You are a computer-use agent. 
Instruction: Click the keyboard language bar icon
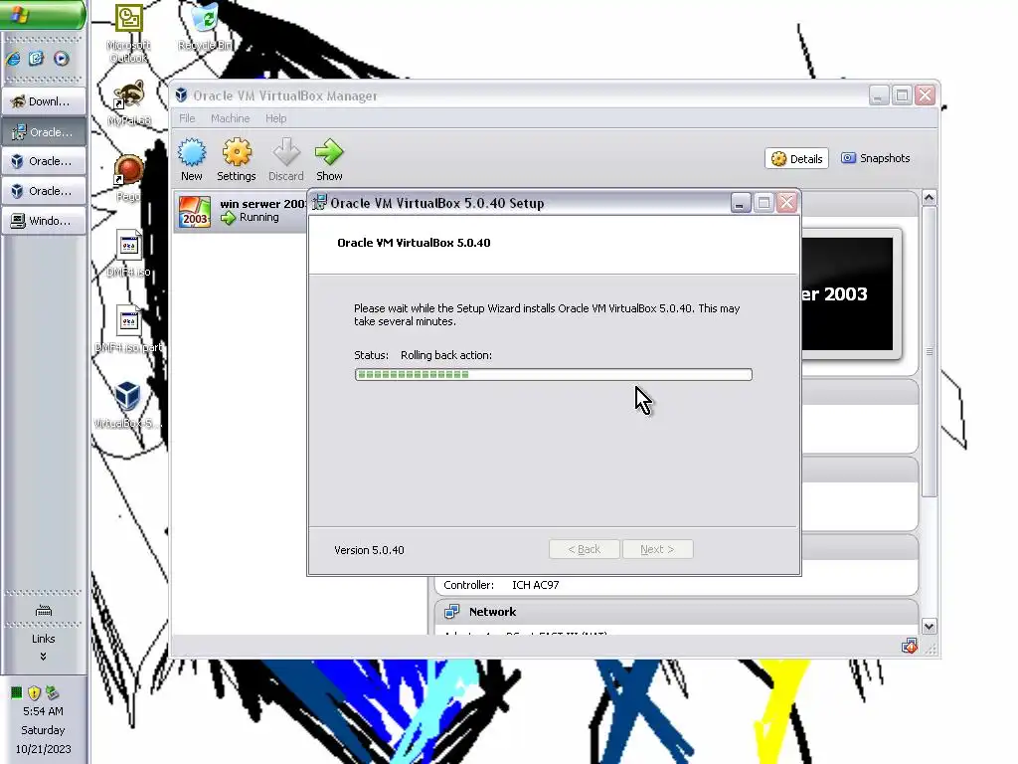coord(44,610)
